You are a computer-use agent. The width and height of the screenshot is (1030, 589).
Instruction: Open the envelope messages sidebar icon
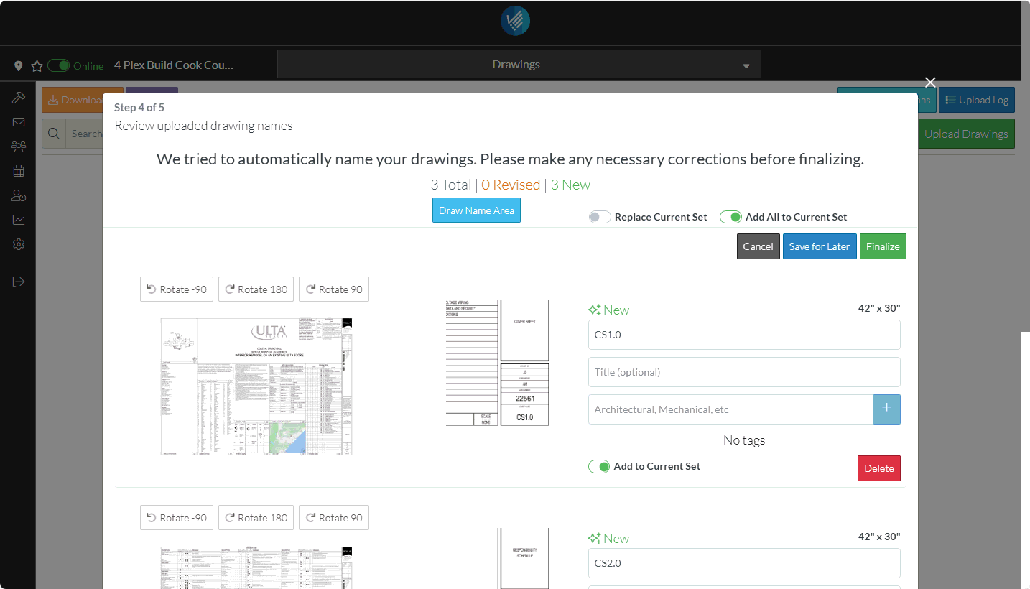19,122
